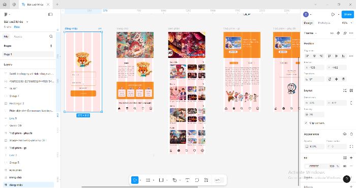Select Page 1 in pages list
Screen dimensions: 356x188
click(28, 54)
